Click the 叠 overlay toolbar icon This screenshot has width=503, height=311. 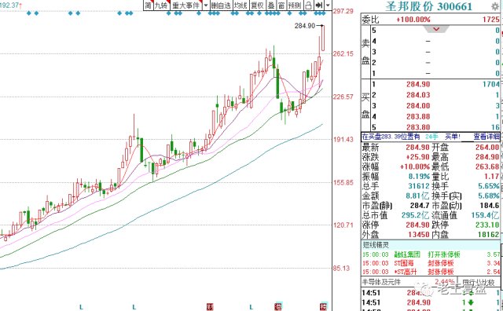271,5
